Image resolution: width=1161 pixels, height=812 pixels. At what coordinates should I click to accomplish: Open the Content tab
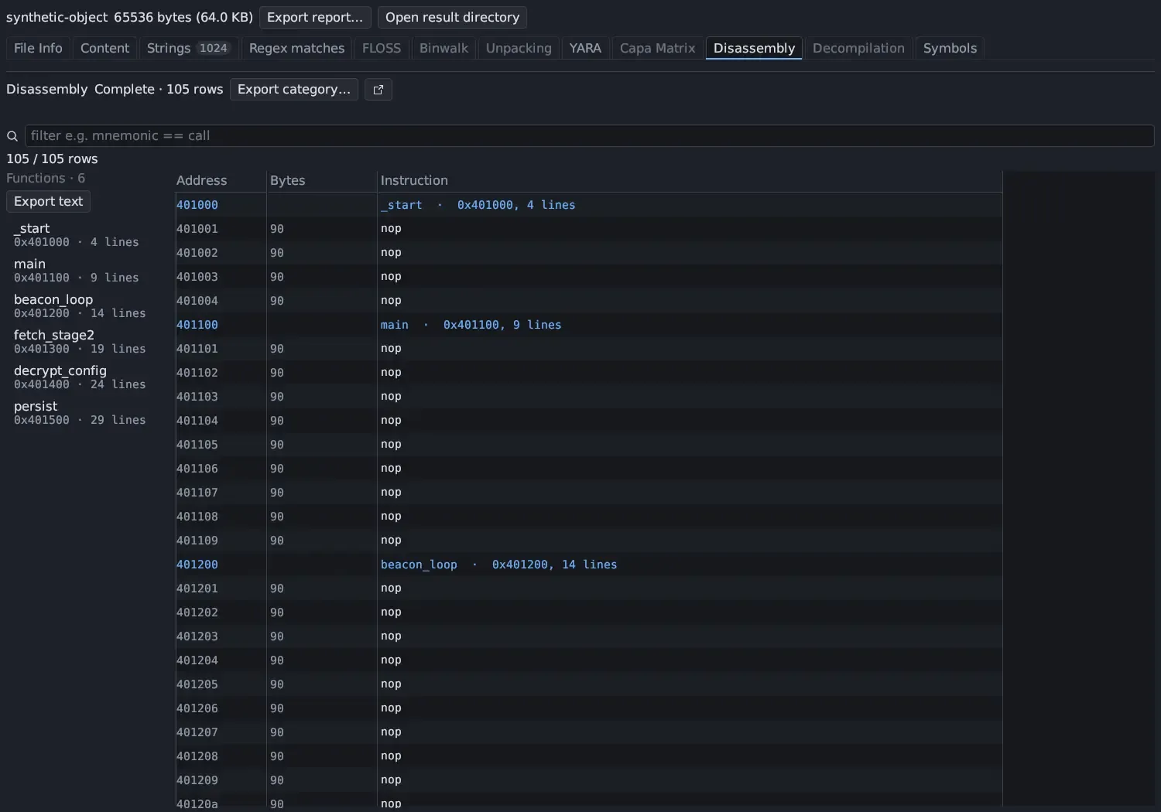click(x=104, y=48)
